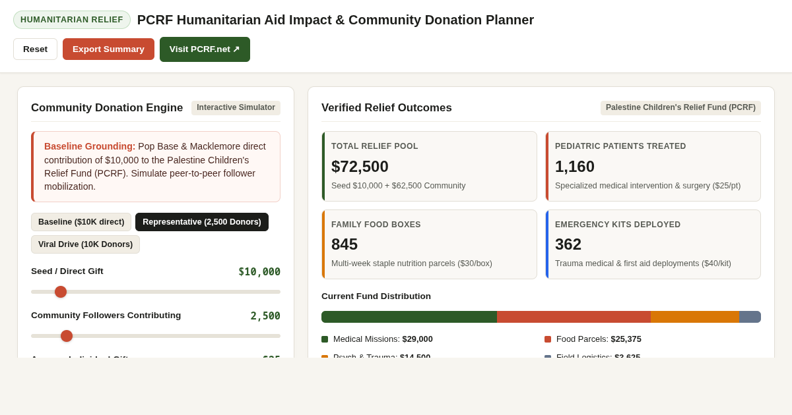
Task: Visit PCRF.net external link
Action: [x=205, y=49]
